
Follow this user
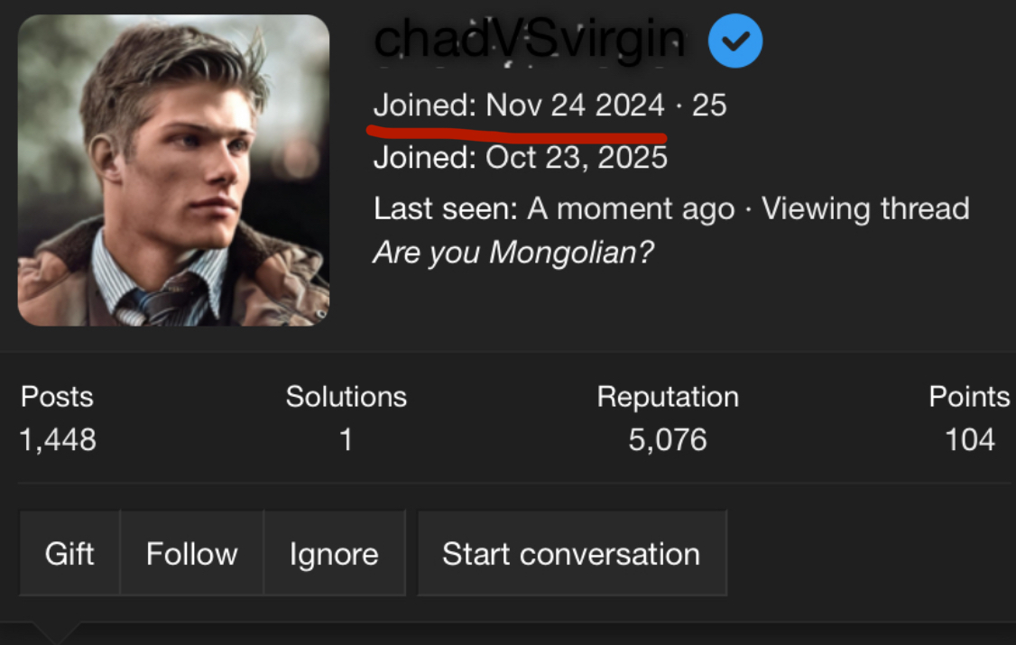191,553
